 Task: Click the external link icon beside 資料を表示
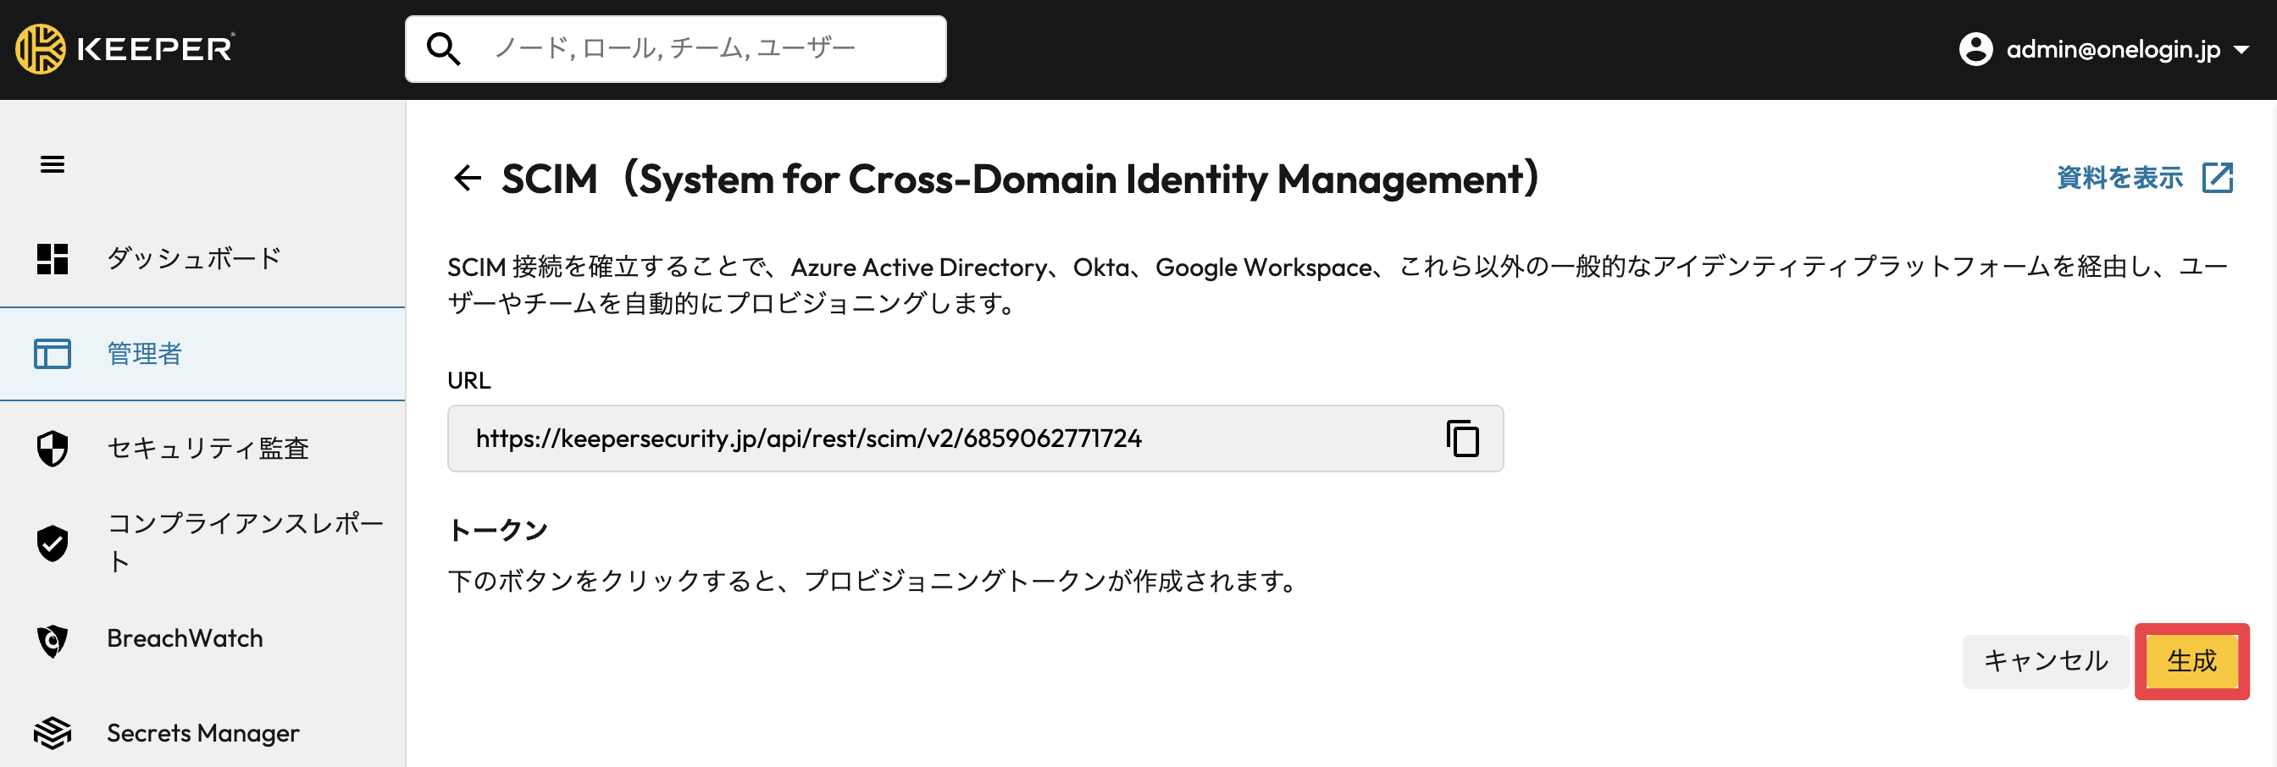2217,178
